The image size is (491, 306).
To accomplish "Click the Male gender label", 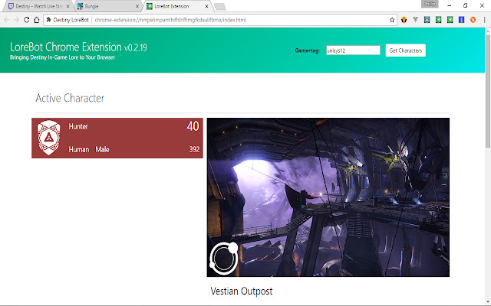I will pos(102,150).
